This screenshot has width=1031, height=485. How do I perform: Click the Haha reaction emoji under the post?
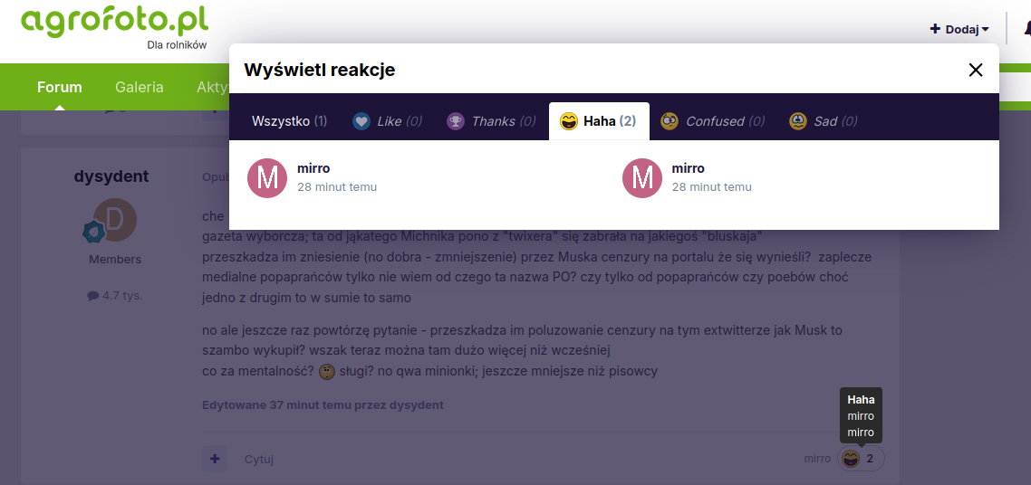pos(850,459)
